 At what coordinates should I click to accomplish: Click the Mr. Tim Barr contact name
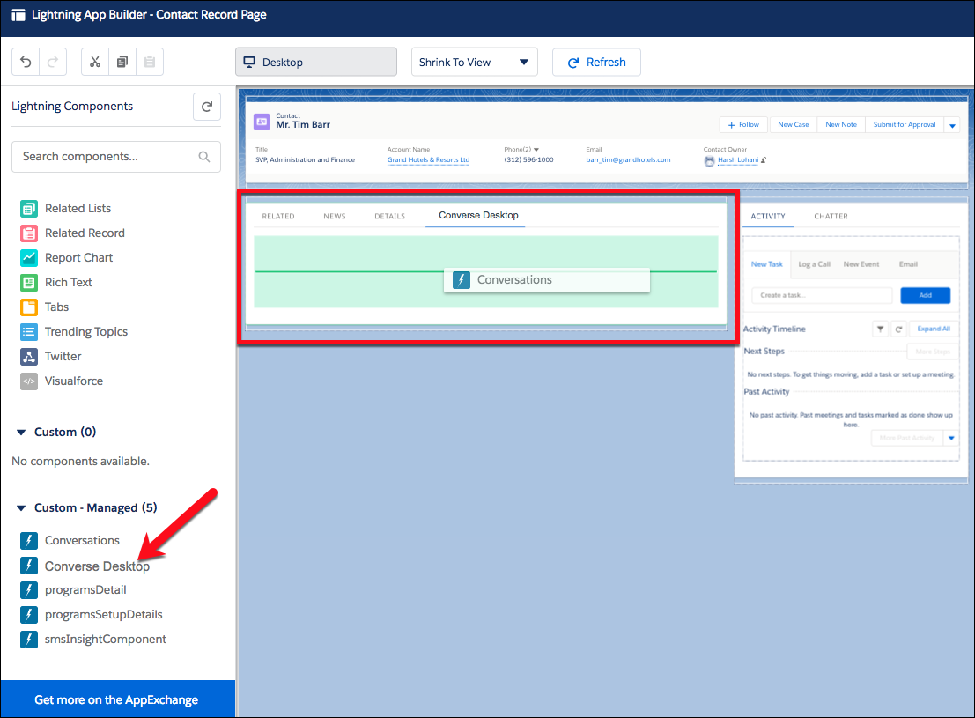303,125
